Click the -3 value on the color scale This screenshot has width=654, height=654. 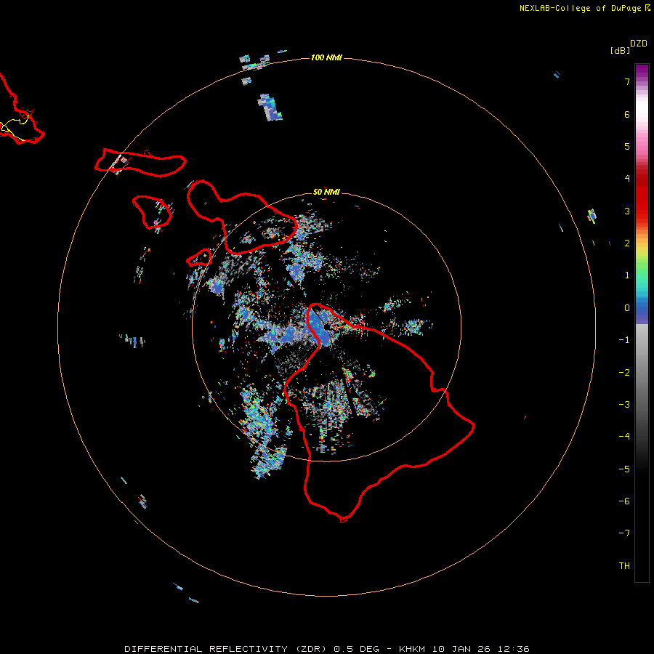[624, 405]
